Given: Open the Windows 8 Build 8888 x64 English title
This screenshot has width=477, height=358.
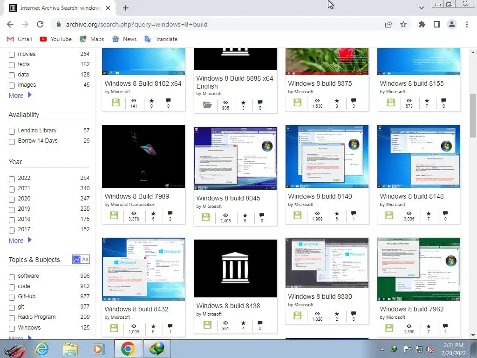Looking at the screenshot, I should pos(235,82).
